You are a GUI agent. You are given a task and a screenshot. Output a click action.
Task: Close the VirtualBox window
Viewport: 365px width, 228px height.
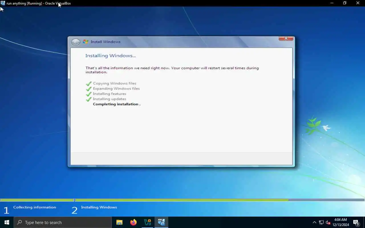click(358, 3)
